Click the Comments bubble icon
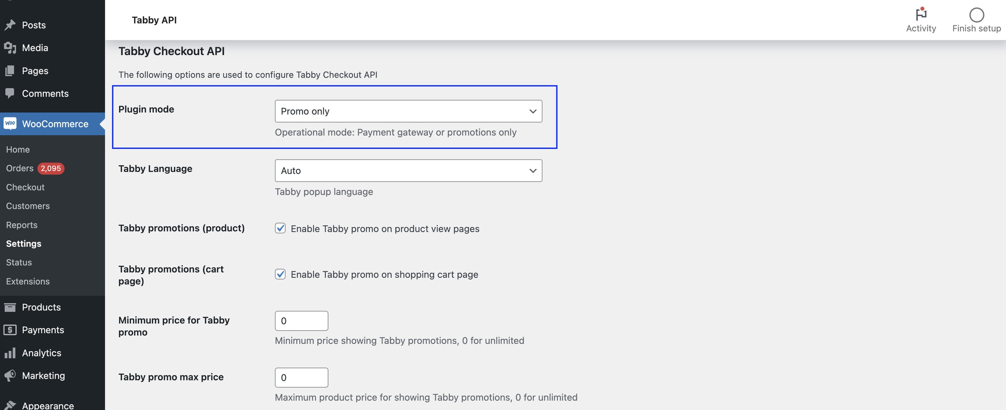1006x410 pixels. click(10, 93)
